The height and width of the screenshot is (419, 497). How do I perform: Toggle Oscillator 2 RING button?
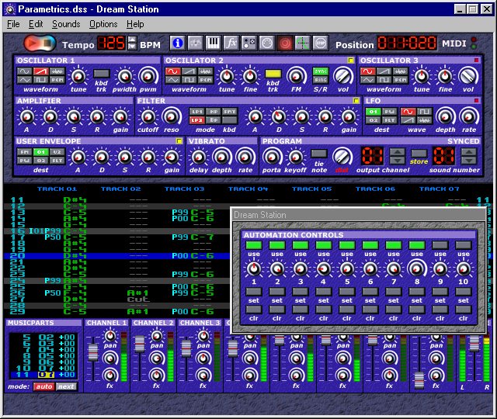321,80
